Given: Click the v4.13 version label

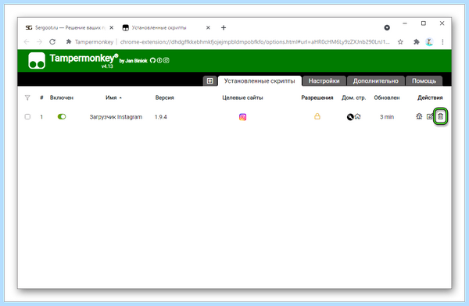Looking at the screenshot, I should 107,66.
